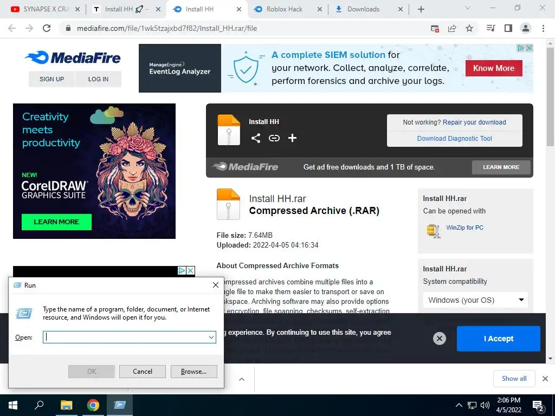The height and width of the screenshot is (416, 555).
Task: Reload the MediaFire page
Action: (x=47, y=28)
